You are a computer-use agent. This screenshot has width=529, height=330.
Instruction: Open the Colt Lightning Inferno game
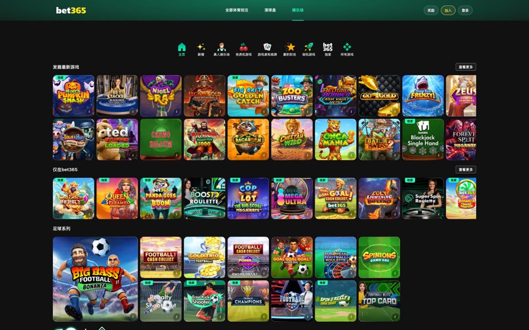(x=379, y=199)
